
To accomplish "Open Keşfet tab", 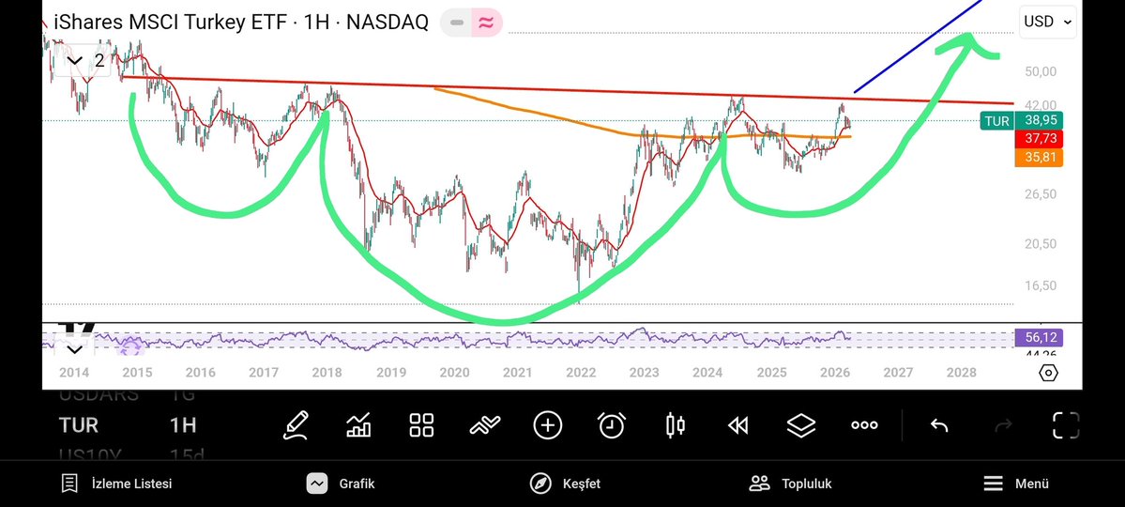I will pos(566,484).
